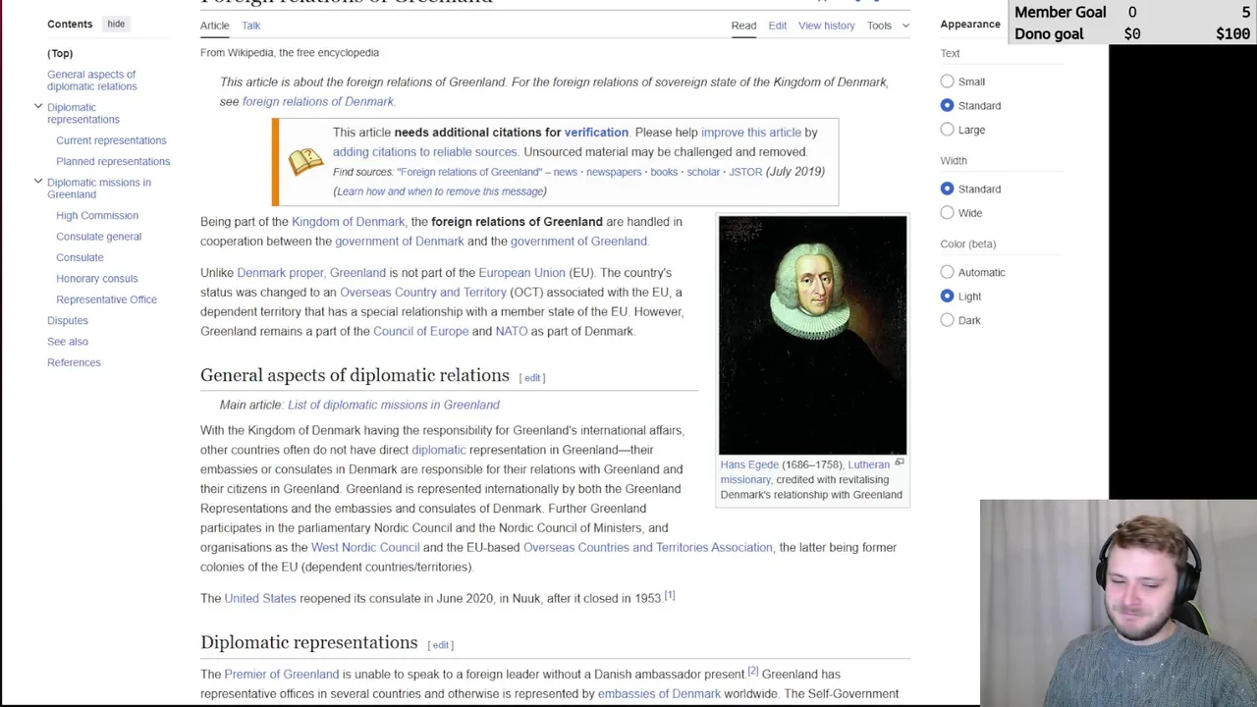Open the Tools dropdown menu

click(x=888, y=26)
